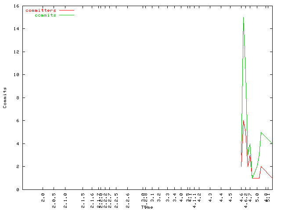Click the 2.1.0 version label on the x-axis
The height and width of the screenshot is (210, 281).
pos(65,197)
